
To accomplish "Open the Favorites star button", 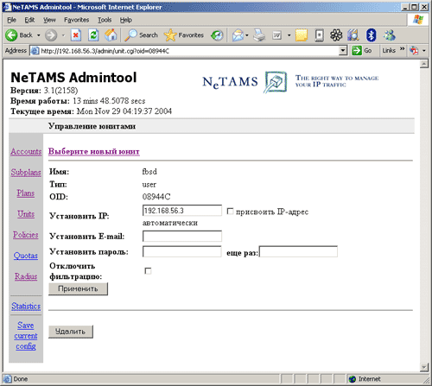I will point(184,35).
